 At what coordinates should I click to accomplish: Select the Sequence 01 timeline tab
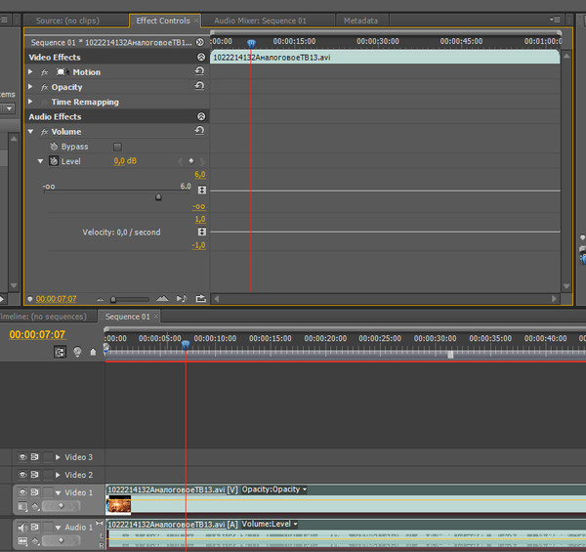127,317
